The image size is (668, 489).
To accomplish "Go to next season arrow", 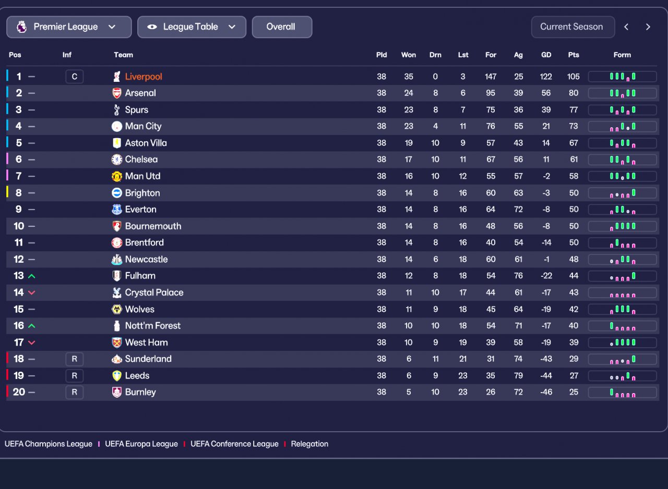I will point(648,27).
